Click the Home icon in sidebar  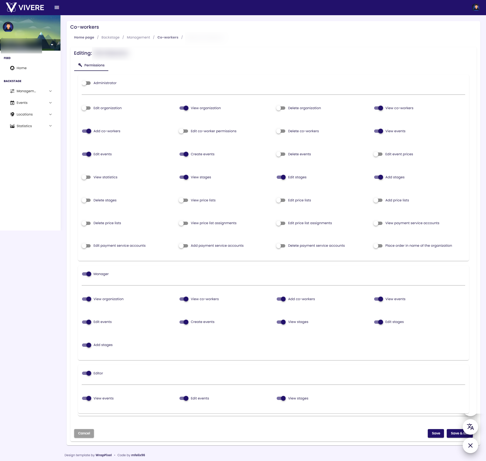tap(12, 68)
